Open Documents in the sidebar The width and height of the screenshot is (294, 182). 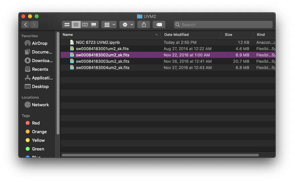tap(39, 52)
